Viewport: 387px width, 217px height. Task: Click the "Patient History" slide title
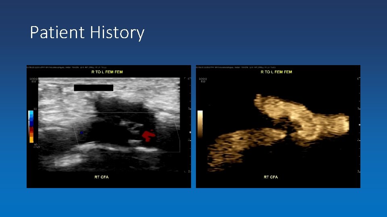coord(87,32)
